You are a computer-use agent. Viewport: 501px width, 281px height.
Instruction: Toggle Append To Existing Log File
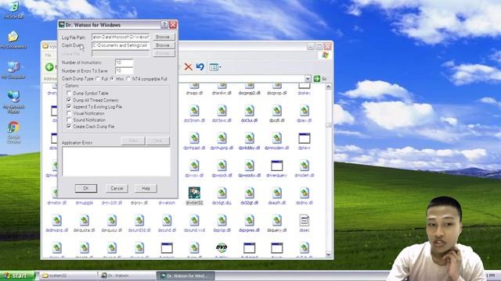pos(69,106)
